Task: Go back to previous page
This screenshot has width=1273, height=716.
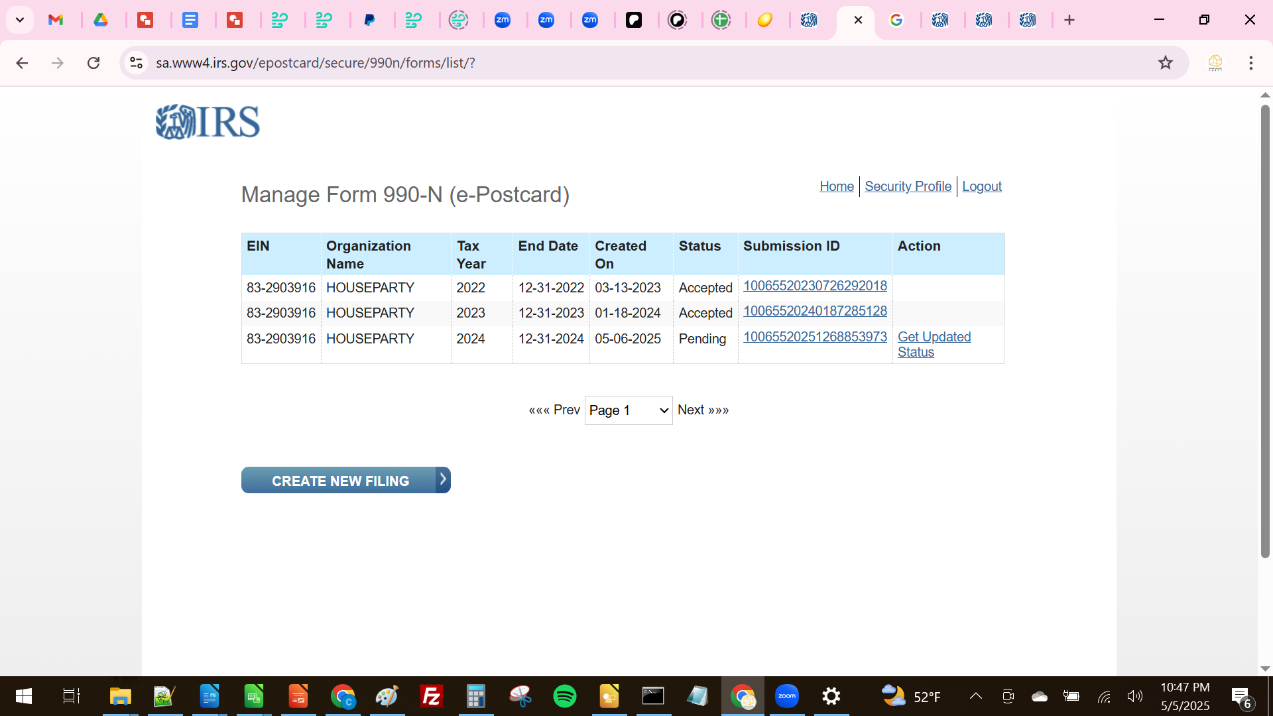Action: 22,63
